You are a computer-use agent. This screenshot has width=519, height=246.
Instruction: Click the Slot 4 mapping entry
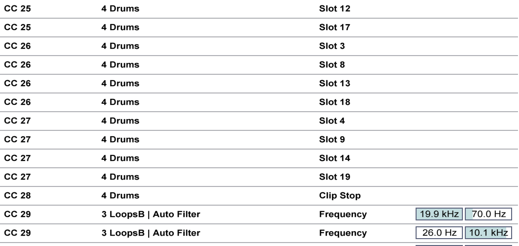[332, 121]
